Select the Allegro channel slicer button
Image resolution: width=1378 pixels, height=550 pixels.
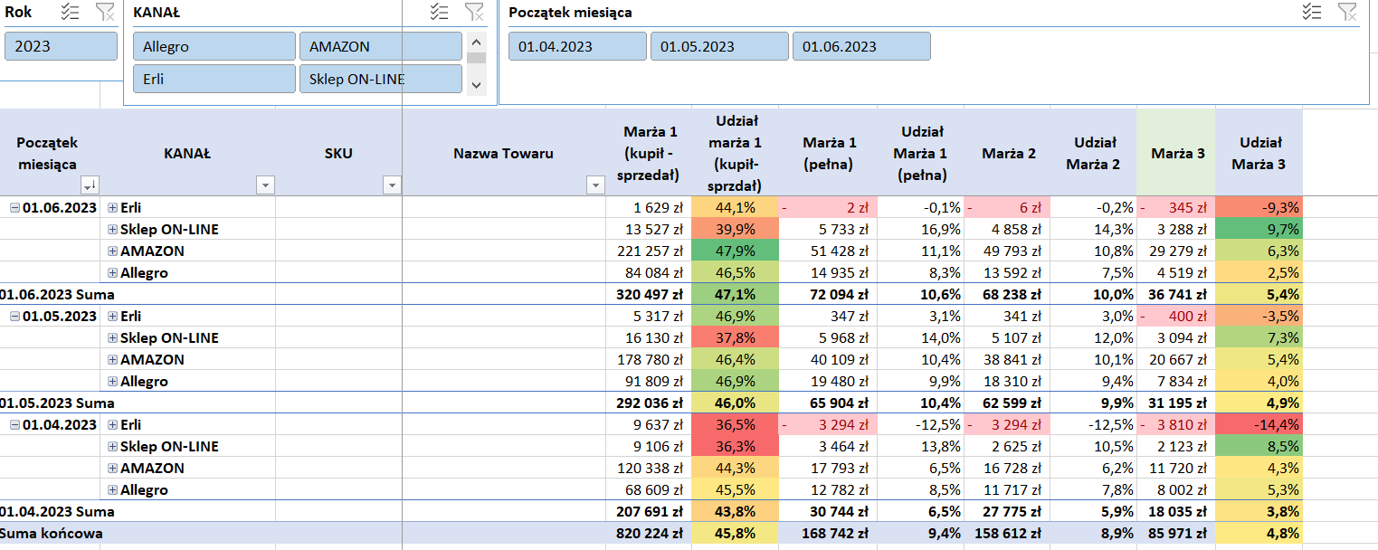[x=214, y=46]
